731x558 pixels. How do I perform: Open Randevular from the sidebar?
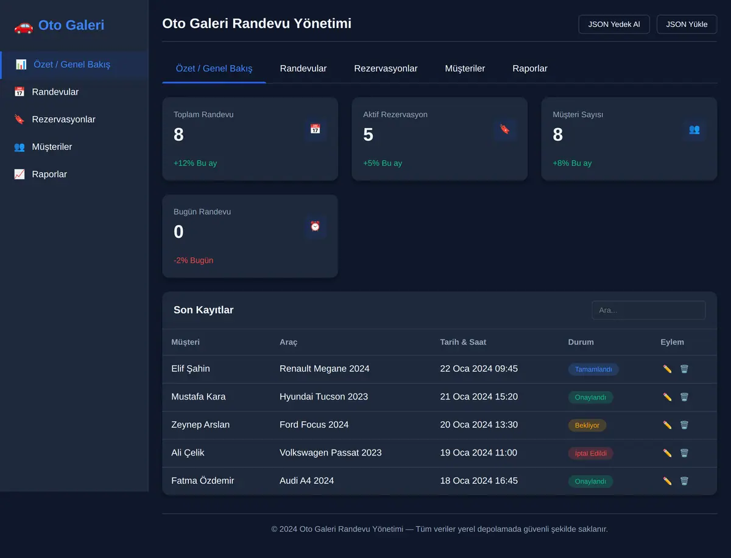click(74, 92)
